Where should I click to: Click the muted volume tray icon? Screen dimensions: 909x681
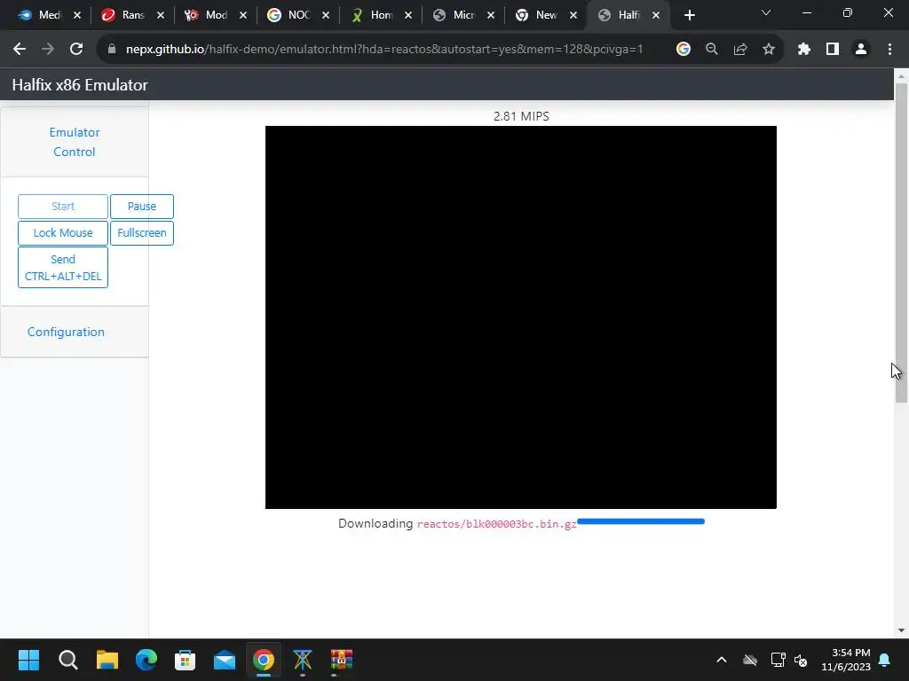coord(801,660)
